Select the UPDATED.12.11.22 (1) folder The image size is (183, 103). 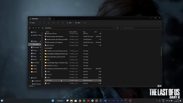73,66
